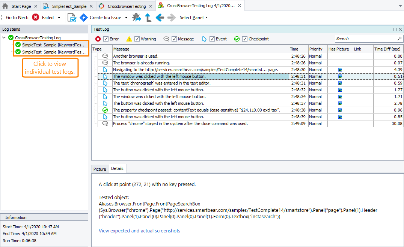This screenshot has height=247, width=404.
Task: Click the document checkmark toolbar icon
Action: coord(72,18)
